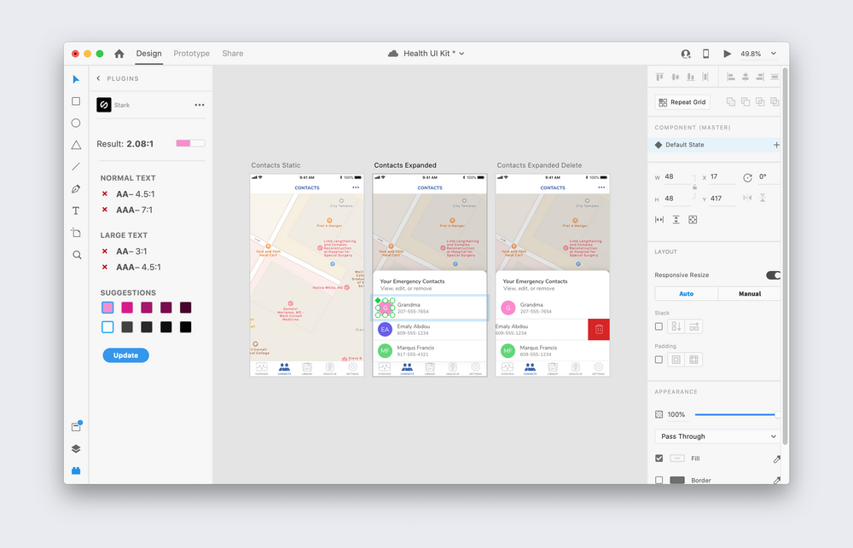Image resolution: width=853 pixels, height=548 pixels.
Task: Click the Repeat Grid button
Action: (x=682, y=101)
